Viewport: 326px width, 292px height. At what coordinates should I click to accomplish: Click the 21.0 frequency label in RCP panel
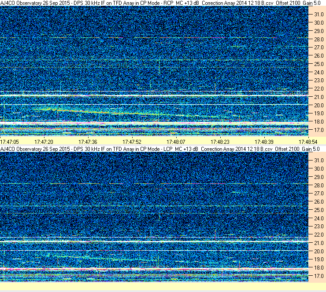click(x=319, y=97)
